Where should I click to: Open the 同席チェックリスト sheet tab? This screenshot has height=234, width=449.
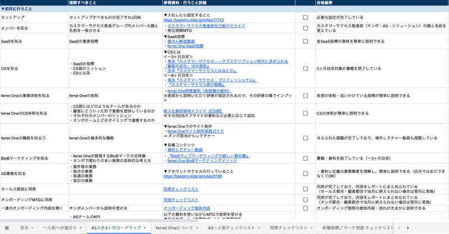288,228
